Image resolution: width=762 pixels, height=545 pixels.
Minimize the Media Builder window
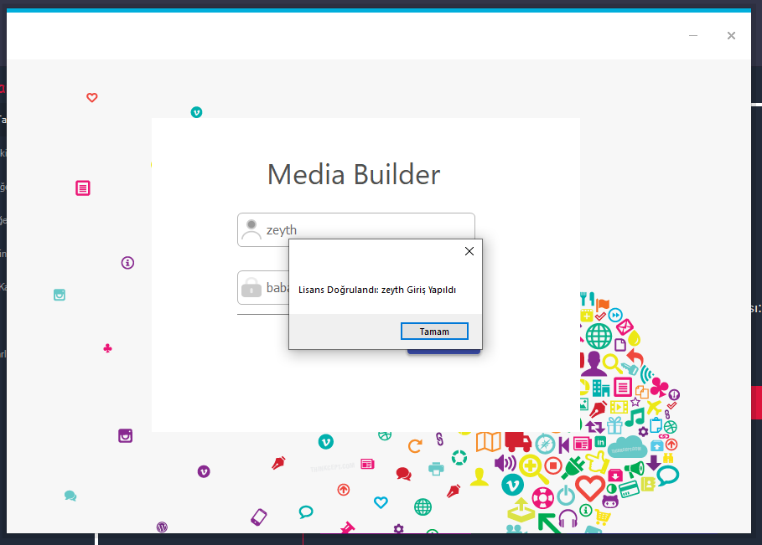click(693, 35)
